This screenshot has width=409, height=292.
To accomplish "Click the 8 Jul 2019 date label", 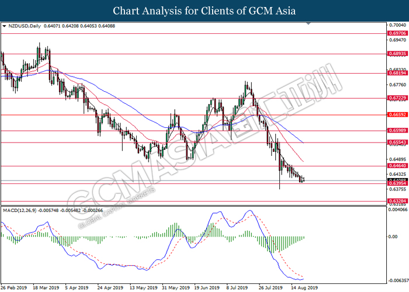I will click(237, 288).
